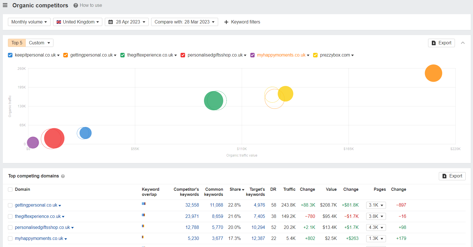Click the keyword overlap bar for thegiftexperience.co.uk
The height and width of the screenshot is (247, 473).
click(143, 215)
